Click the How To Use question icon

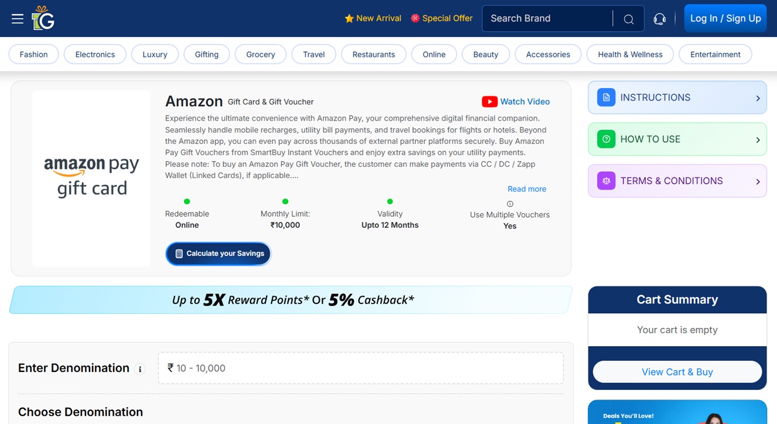[x=606, y=139]
